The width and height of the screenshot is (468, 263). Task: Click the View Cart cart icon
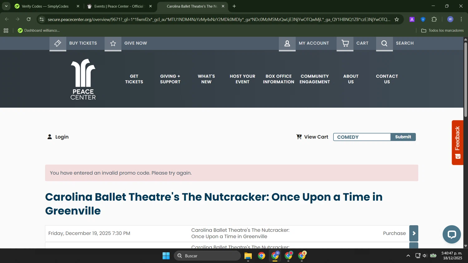click(x=299, y=137)
